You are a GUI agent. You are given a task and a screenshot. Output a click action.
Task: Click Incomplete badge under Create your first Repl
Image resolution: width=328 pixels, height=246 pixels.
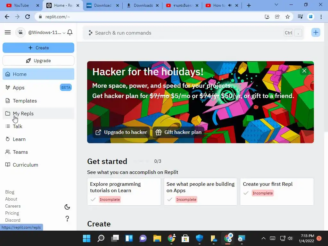tap(263, 193)
